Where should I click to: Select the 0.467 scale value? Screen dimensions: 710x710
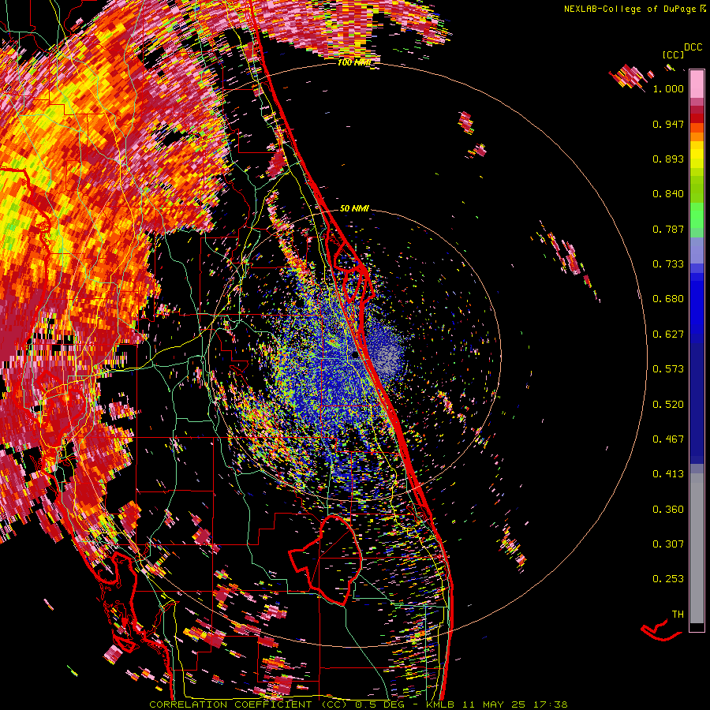click(x=668, y=439)
